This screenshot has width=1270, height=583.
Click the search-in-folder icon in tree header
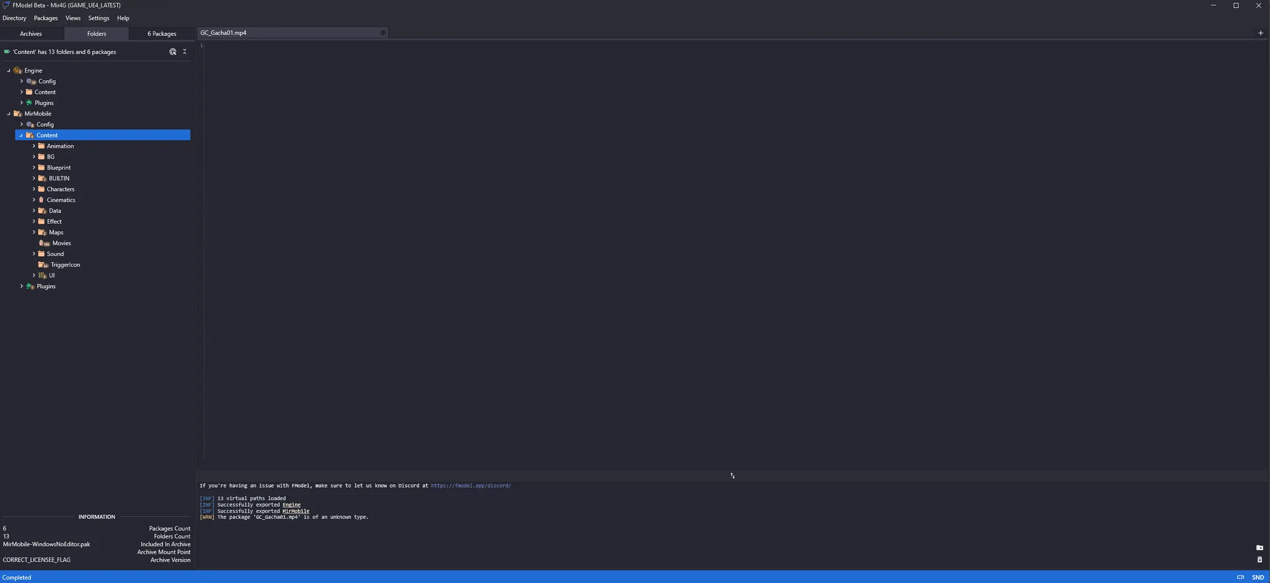pos(173,52)
